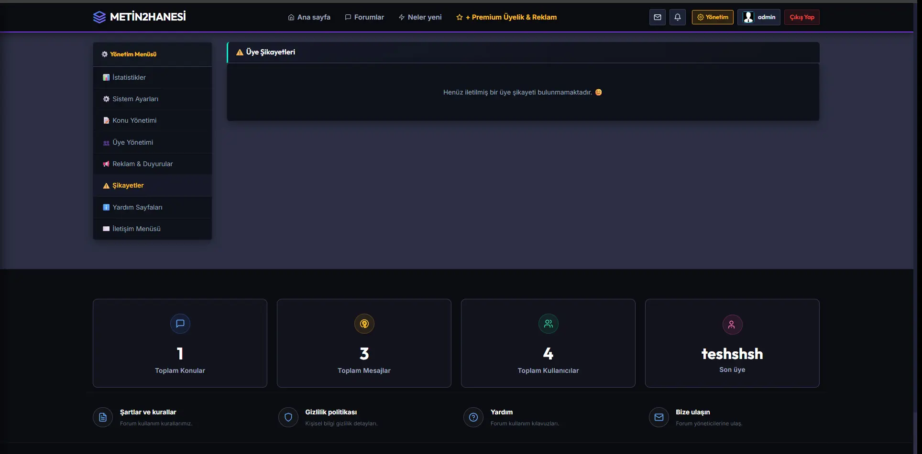Open the notifications bell icon

click(x=678, y=17)
